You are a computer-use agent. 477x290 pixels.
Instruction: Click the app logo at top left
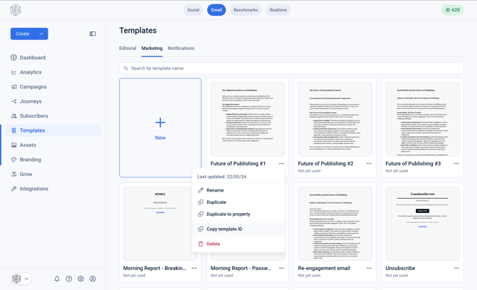(16, 10)
